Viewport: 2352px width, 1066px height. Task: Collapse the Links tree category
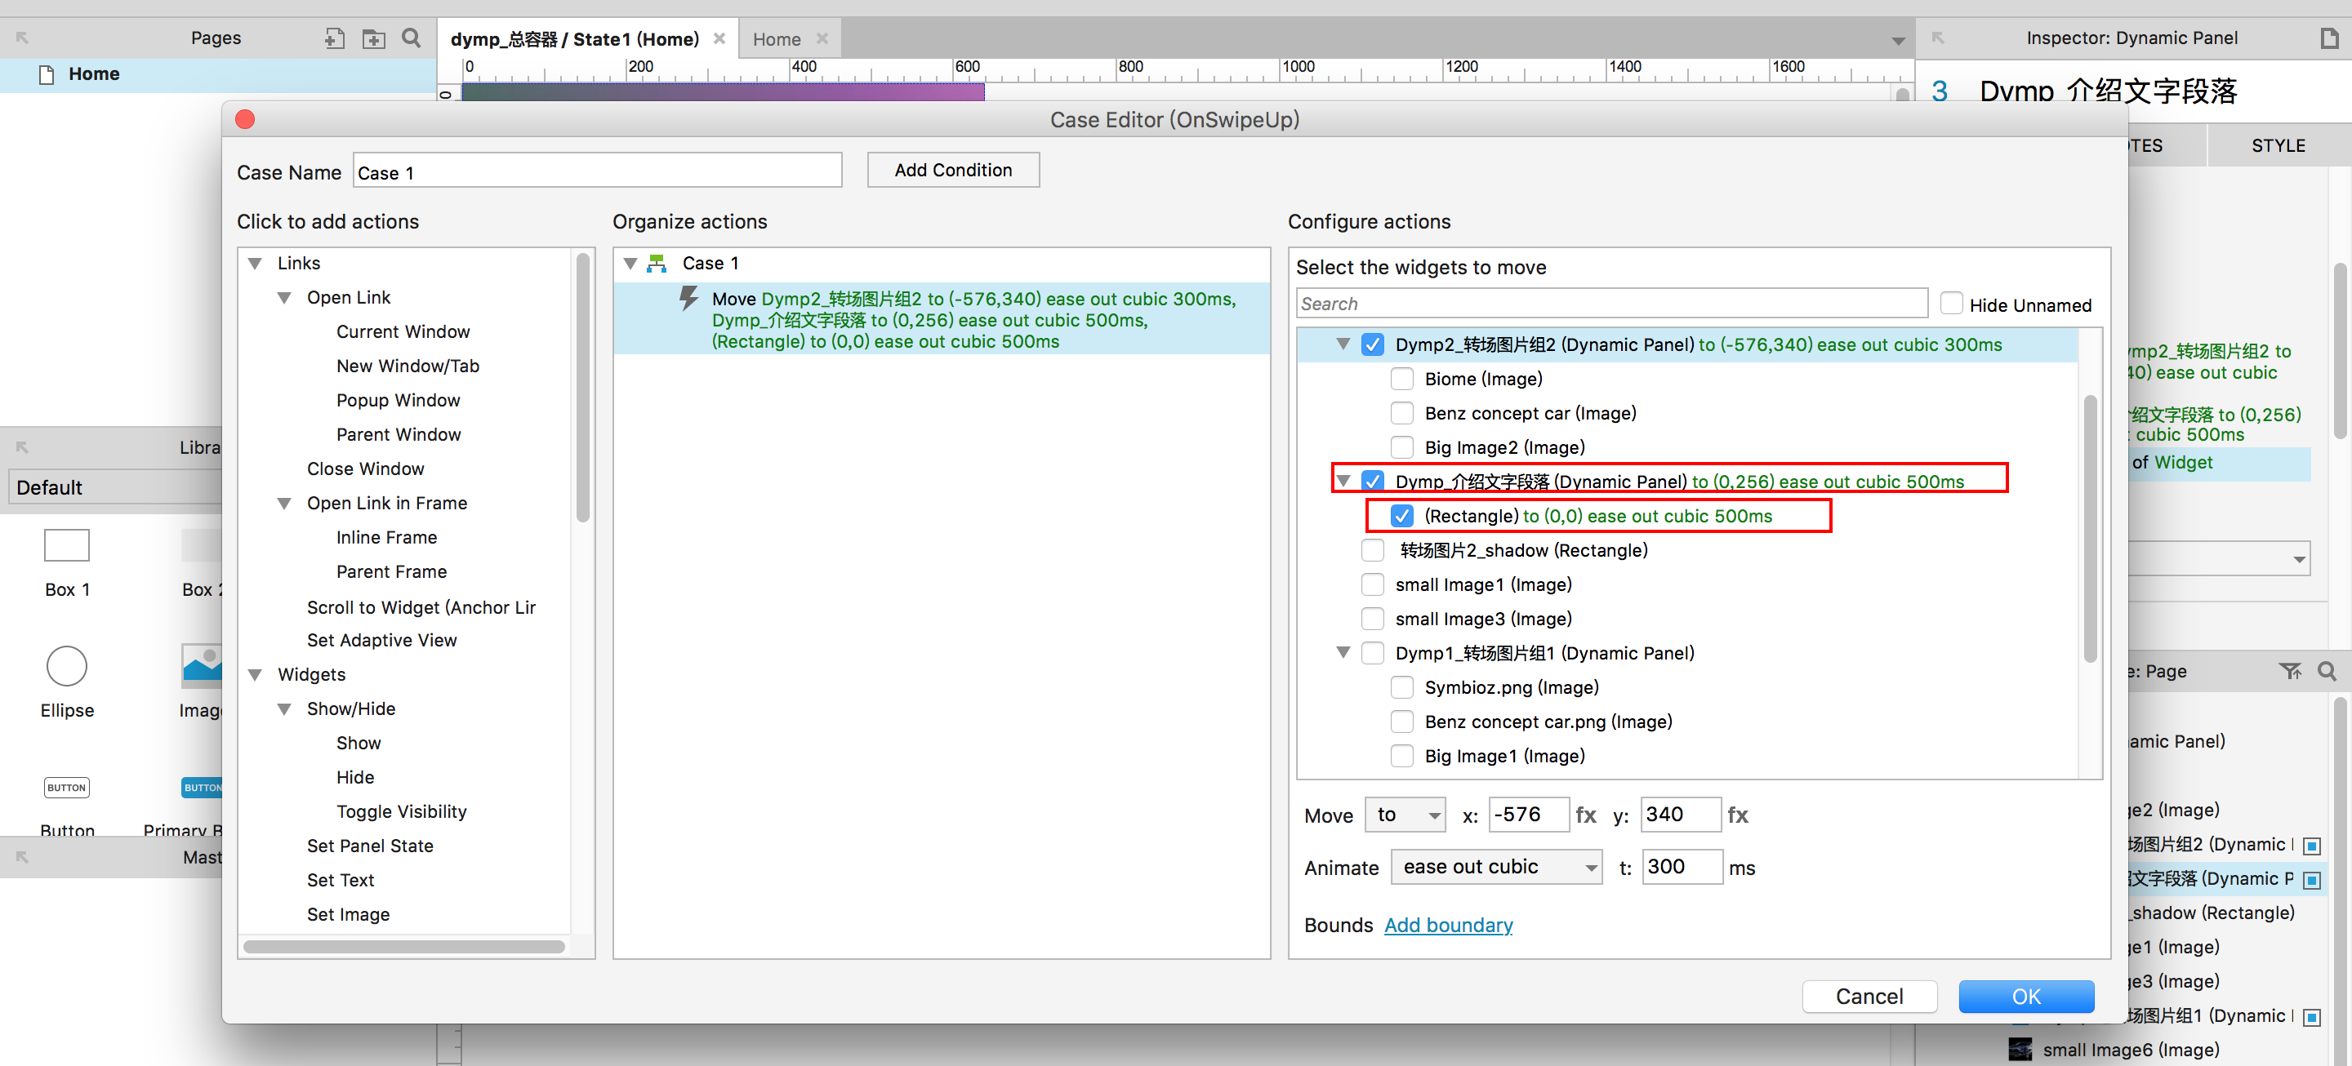256,263
